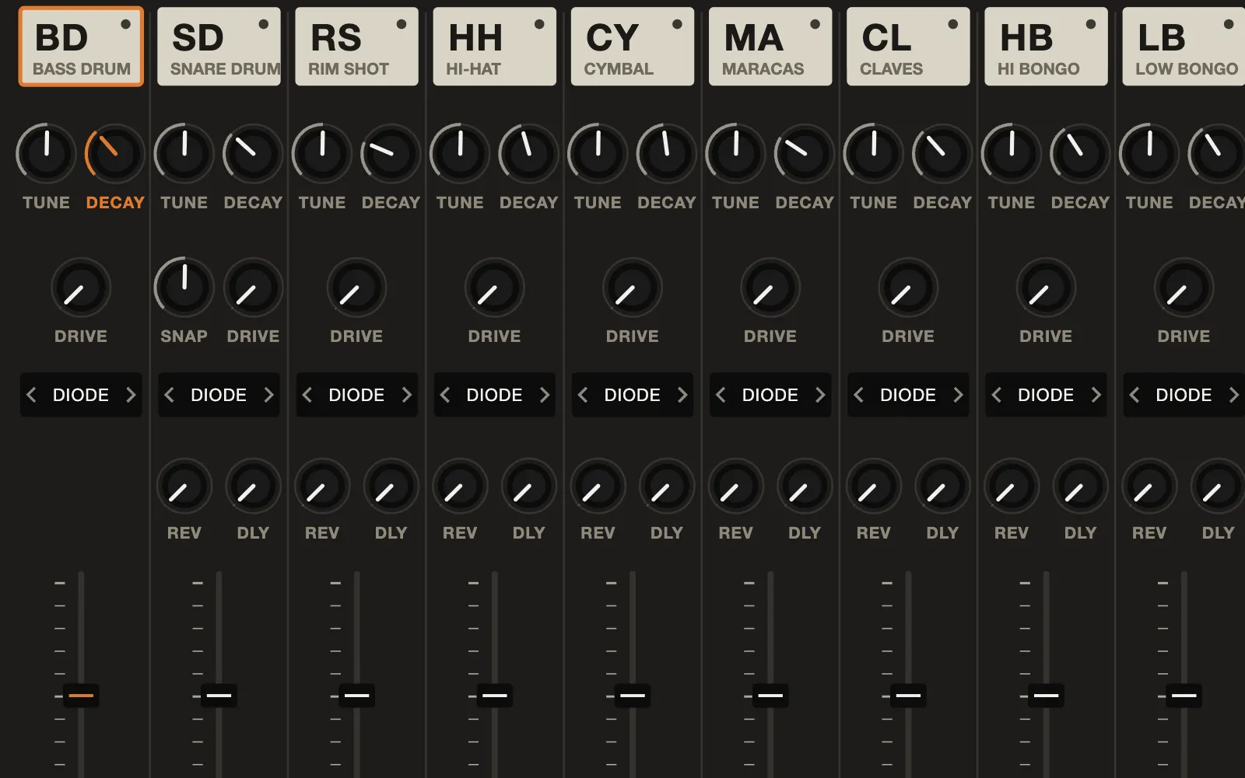Click the Bass Drum volume fader handle

81,695
